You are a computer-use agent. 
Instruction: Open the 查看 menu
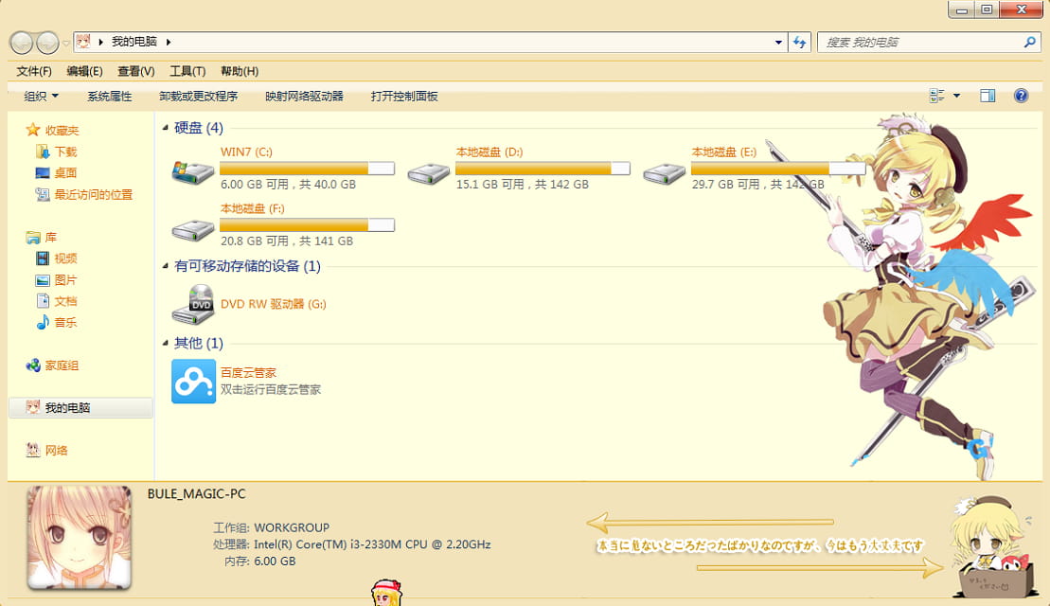click(134, 70)
